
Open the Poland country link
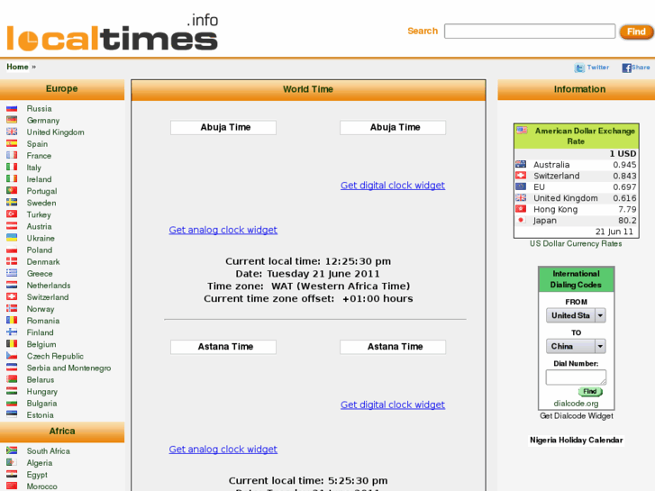40,250
